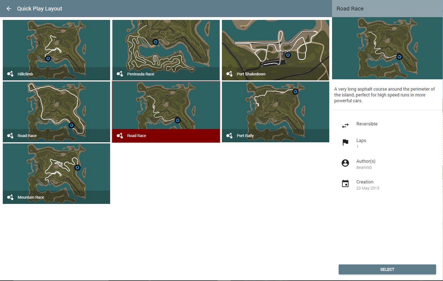Click the Creation calendar icon

coord(345,183)
